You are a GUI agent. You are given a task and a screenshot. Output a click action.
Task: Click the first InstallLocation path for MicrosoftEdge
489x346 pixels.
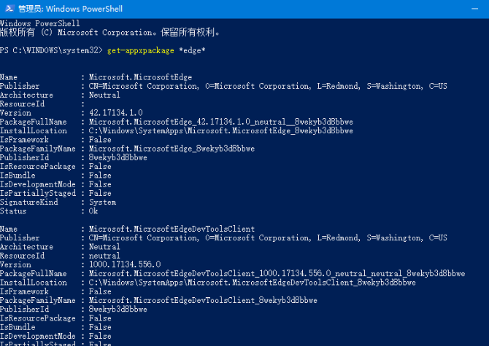(221, 130)
